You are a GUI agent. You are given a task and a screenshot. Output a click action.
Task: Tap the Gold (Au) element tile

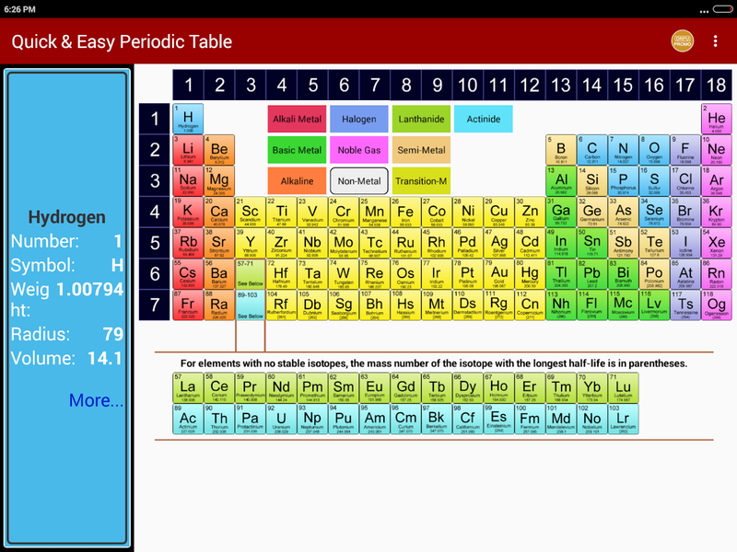click(x=498, y=274)
